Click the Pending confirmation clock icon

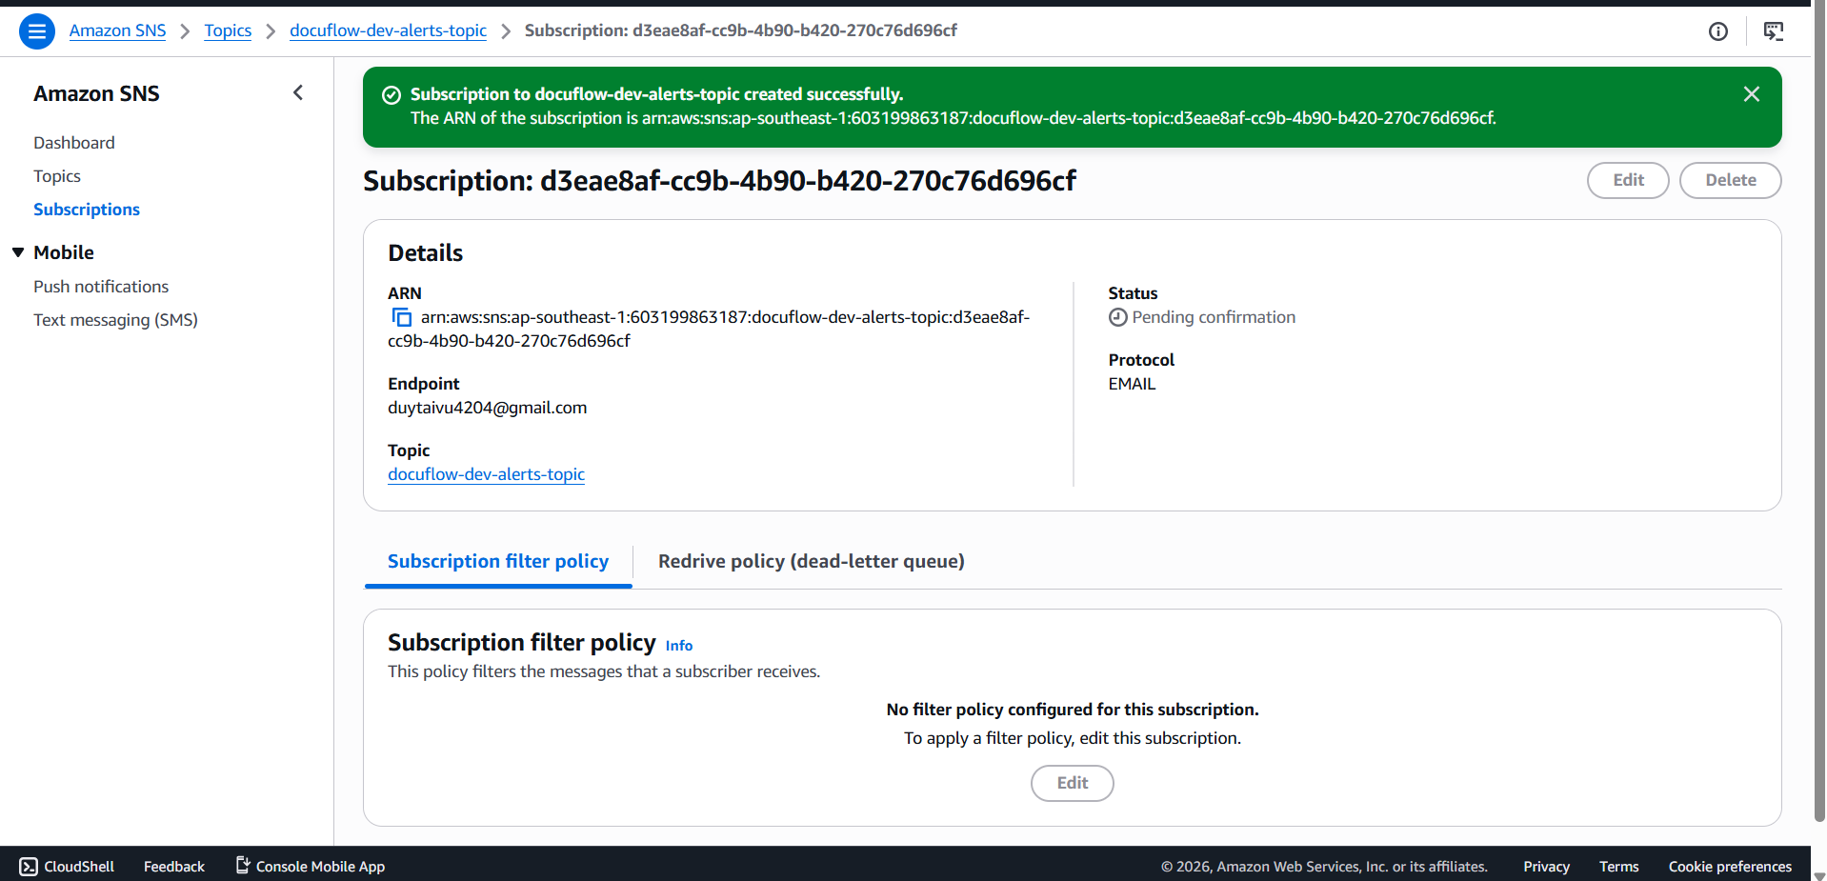pos(1117,317)
